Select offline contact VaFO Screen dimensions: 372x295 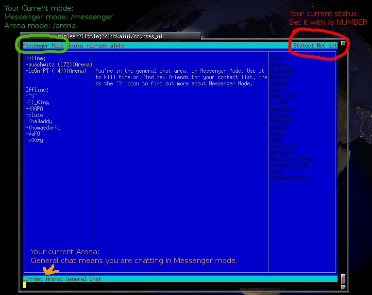click(33, 134)
